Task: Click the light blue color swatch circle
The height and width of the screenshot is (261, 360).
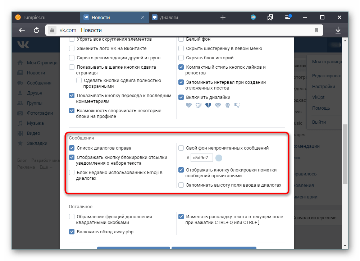Action: click(x=219, y=158)
